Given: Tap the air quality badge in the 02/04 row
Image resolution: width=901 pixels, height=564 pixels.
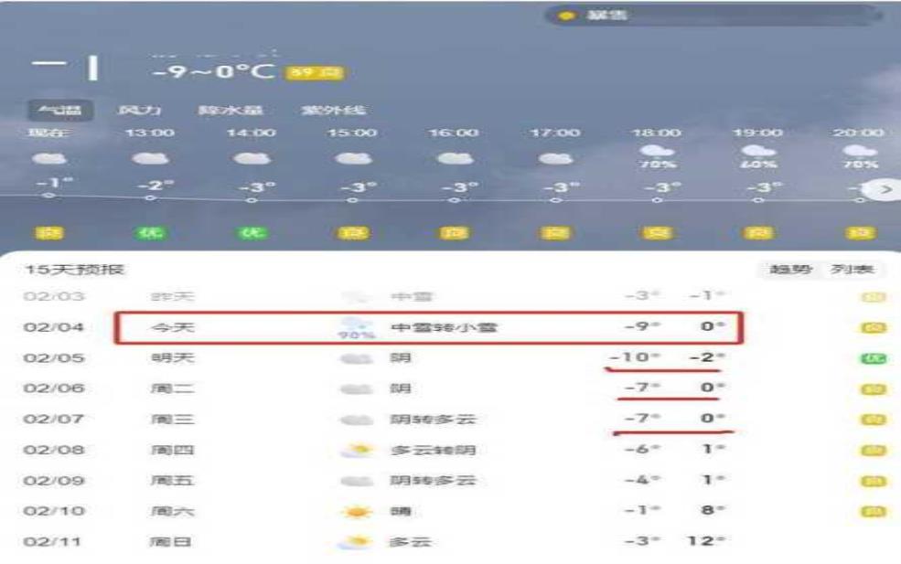Looking at the screenshot, I should click(874, 327).
